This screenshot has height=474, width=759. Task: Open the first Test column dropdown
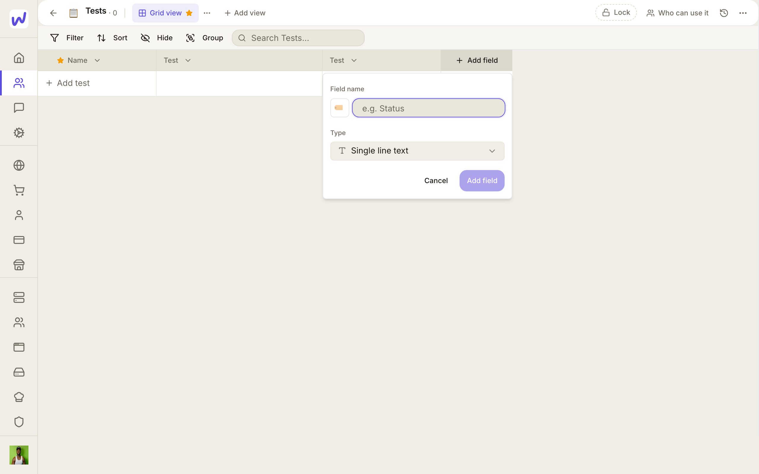point(188,60)
